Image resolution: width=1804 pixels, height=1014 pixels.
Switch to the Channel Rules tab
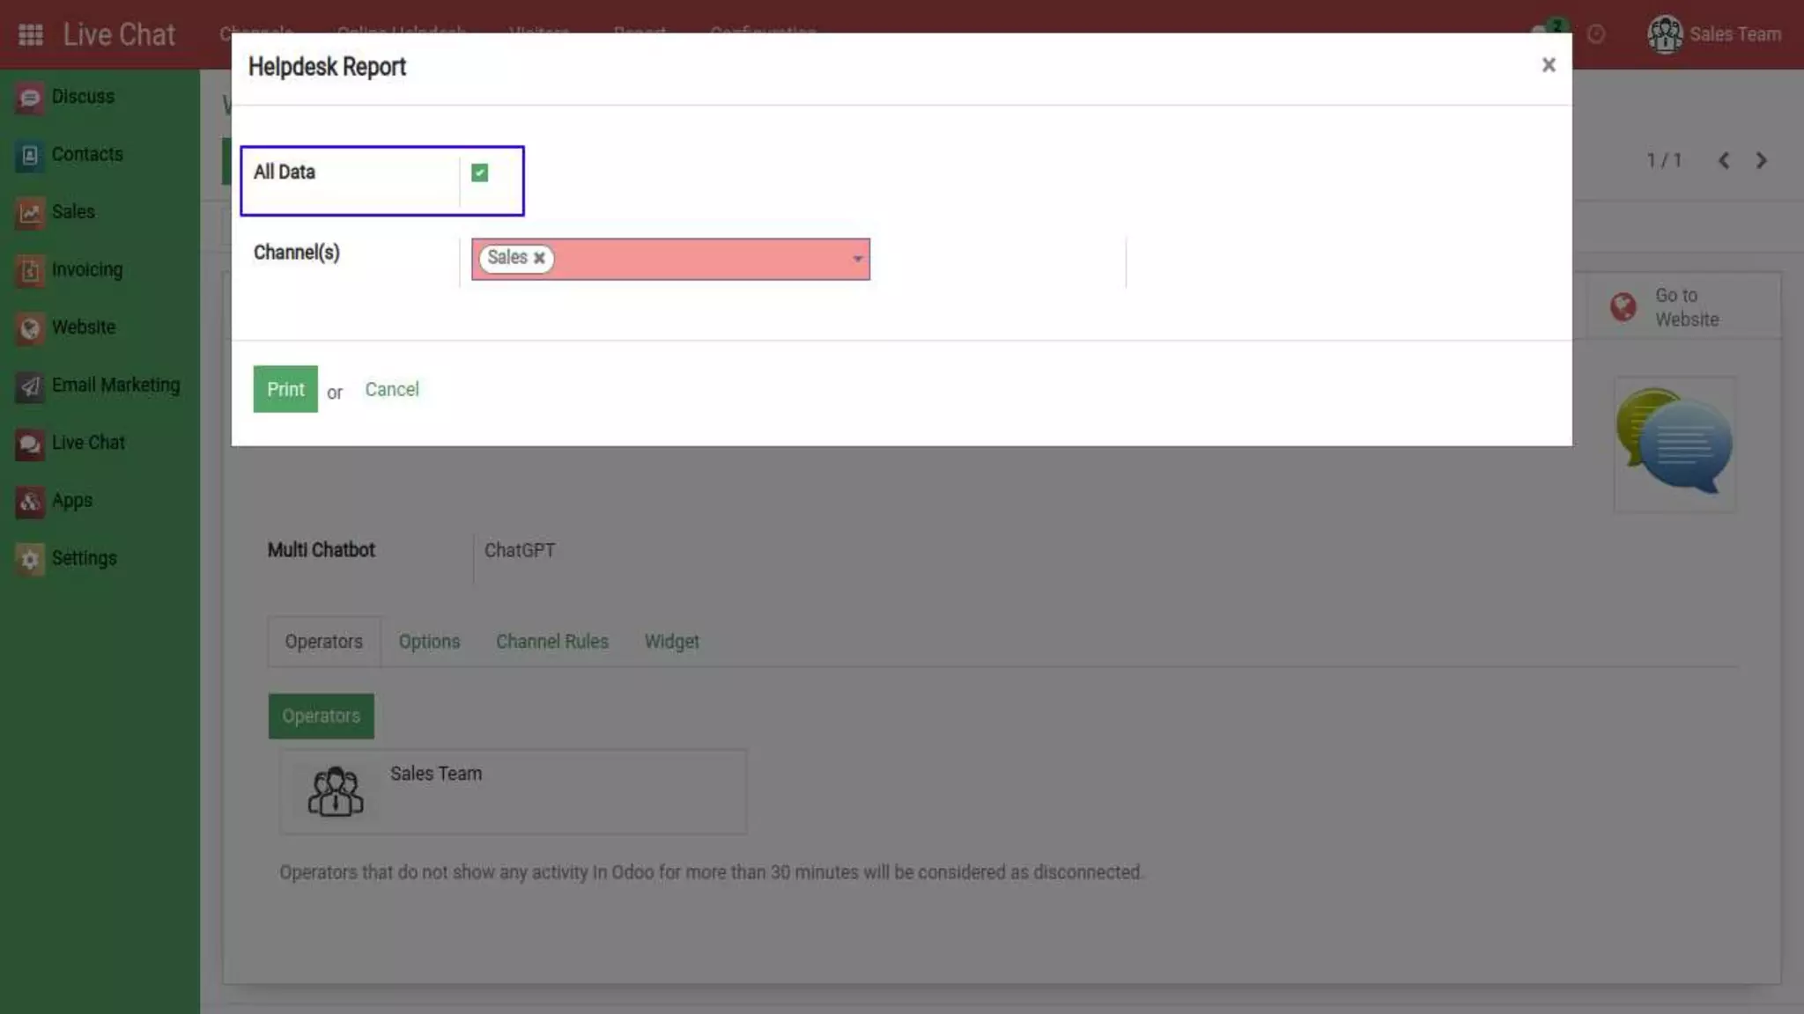[551, 642]
